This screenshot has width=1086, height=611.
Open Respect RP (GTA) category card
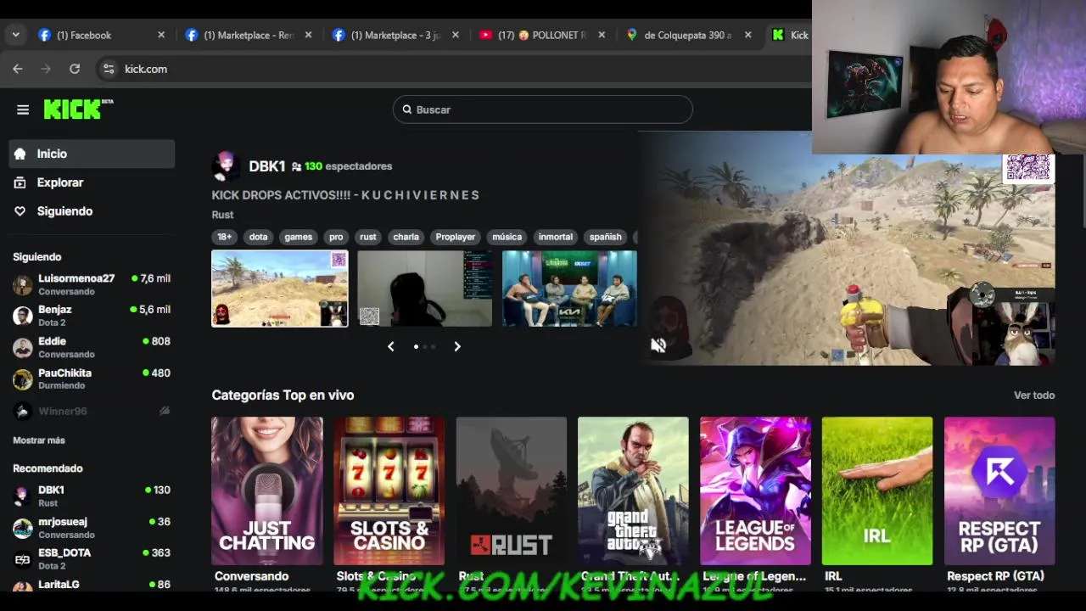(999, 490)
